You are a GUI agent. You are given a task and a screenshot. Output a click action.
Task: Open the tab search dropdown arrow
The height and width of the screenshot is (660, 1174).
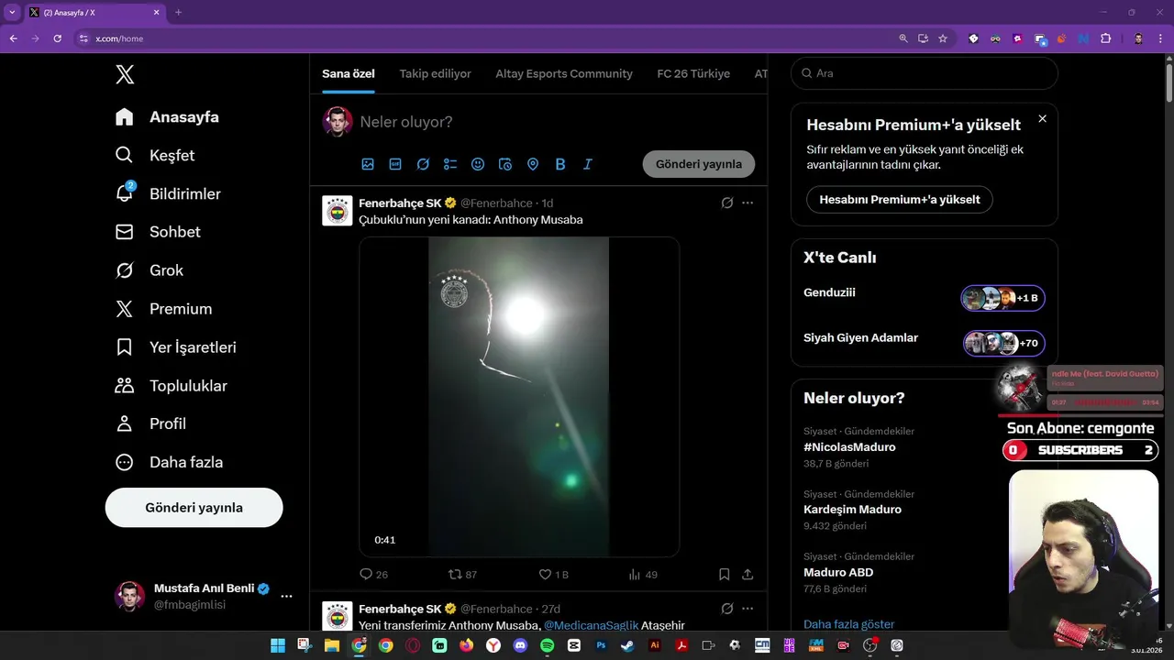click(12, 13)
